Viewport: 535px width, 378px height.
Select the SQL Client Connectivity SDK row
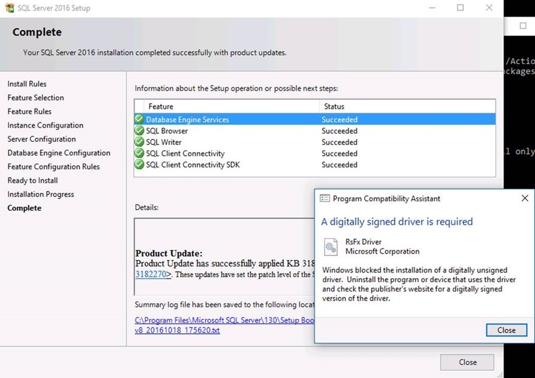[x=315, y=164]
